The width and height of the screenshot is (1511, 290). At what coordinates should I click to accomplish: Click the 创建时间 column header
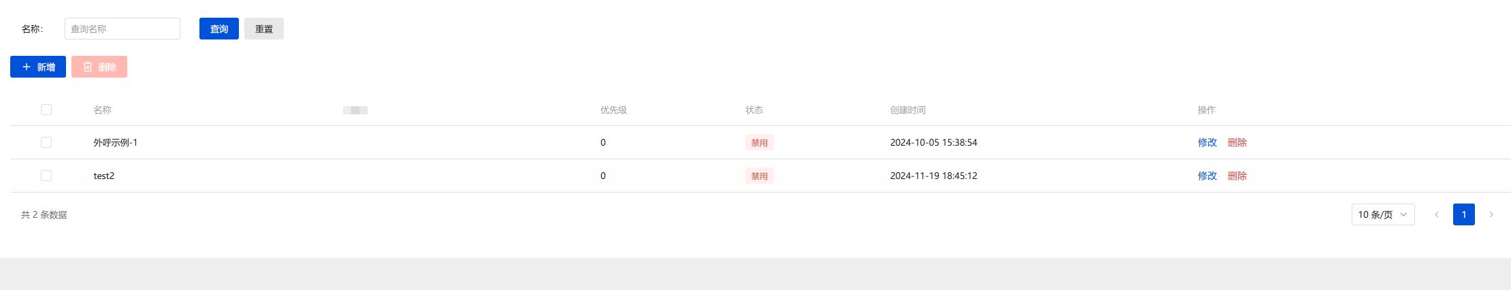[907, 110]
